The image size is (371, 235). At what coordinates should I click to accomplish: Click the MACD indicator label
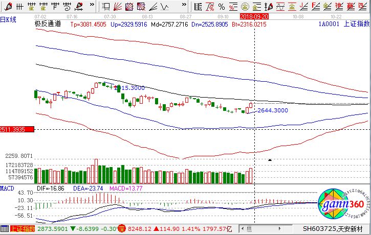tap(7, 189)
